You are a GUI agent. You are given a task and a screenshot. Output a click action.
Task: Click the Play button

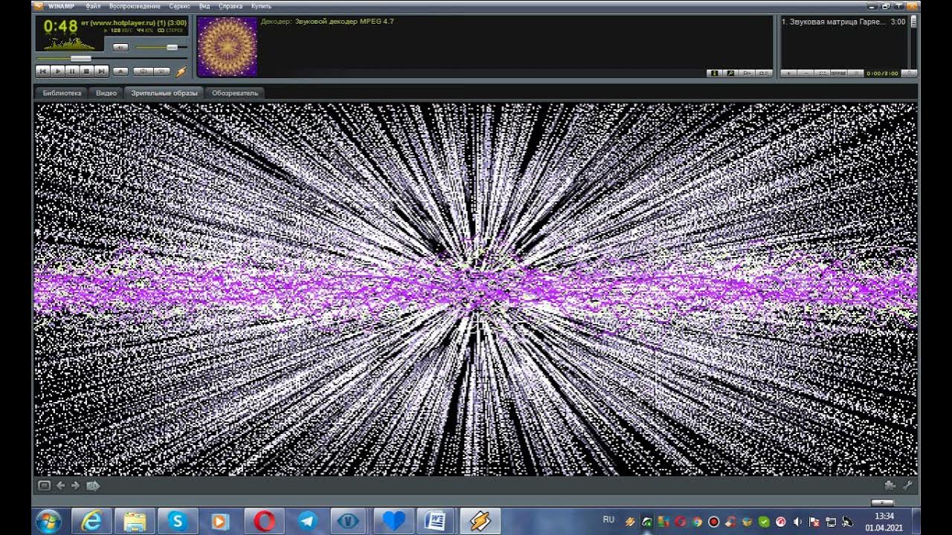pyautogui.click(x=57, y=71)
